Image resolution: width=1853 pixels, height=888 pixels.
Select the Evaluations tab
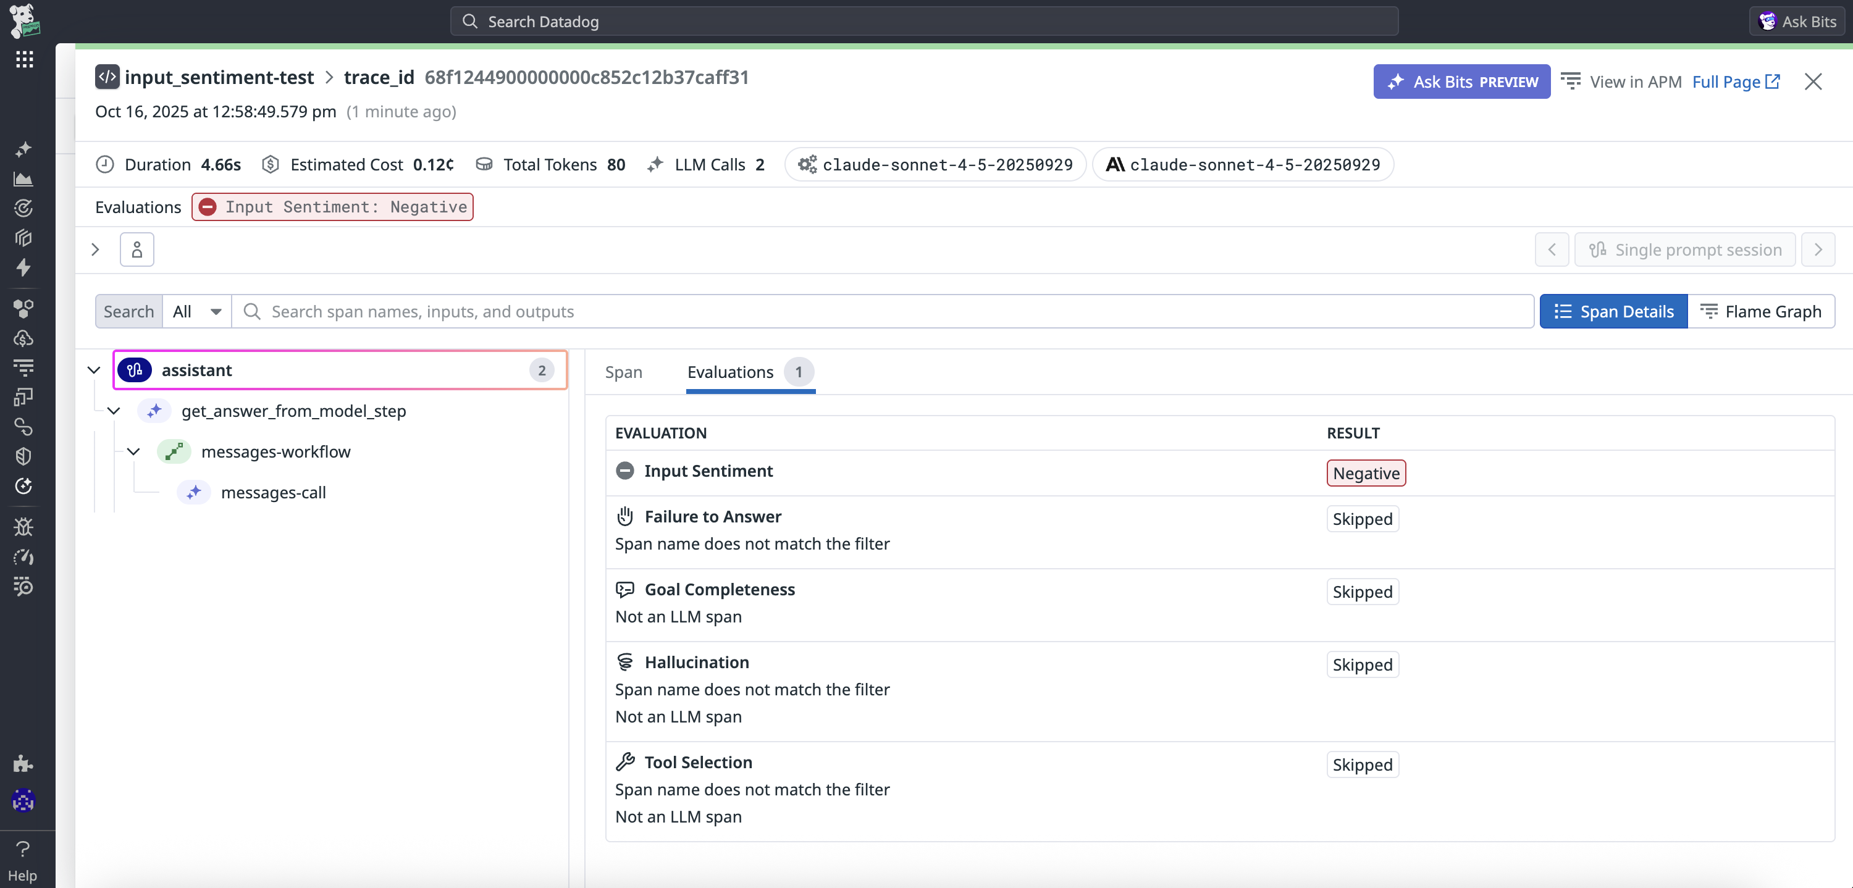tap(731, 372)
